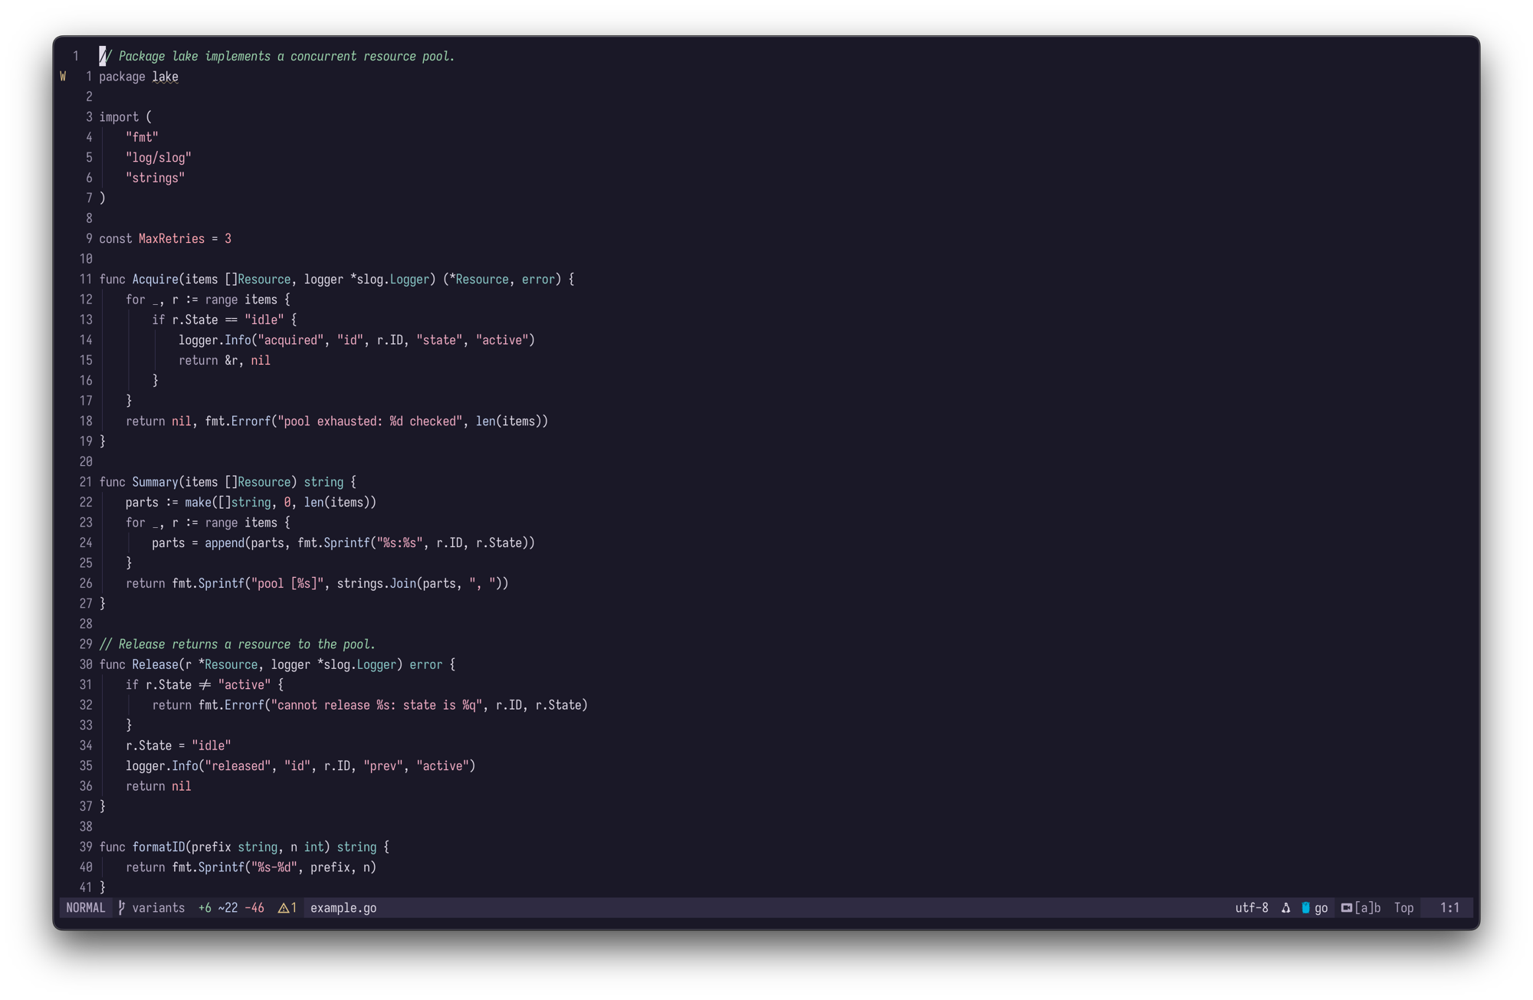
Task: Click the W warning sign in gutter
Action: pyautogui.click(x=63, y=77)
